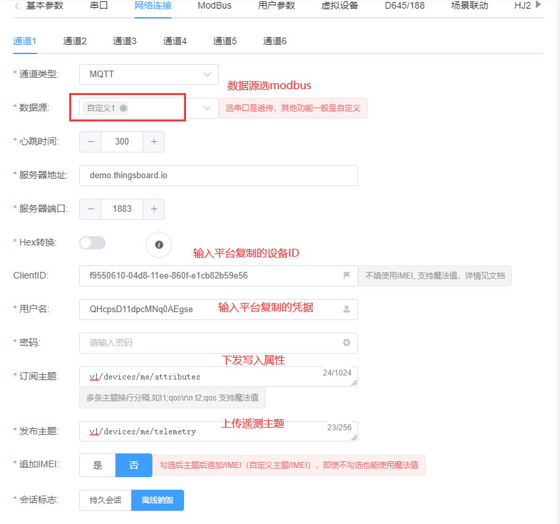
Task: Increase 心跳时间 with the plus button
Action: pos(154,142)
